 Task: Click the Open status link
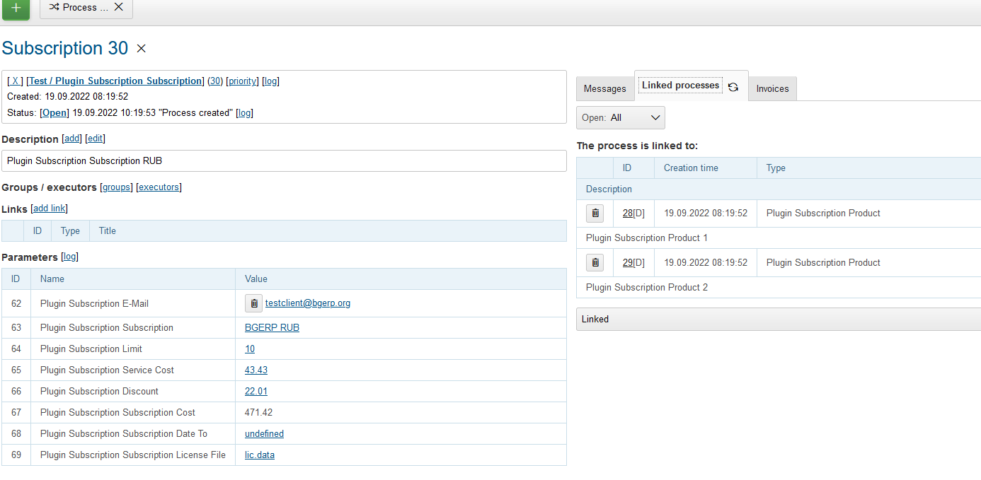tap(54, 113)
